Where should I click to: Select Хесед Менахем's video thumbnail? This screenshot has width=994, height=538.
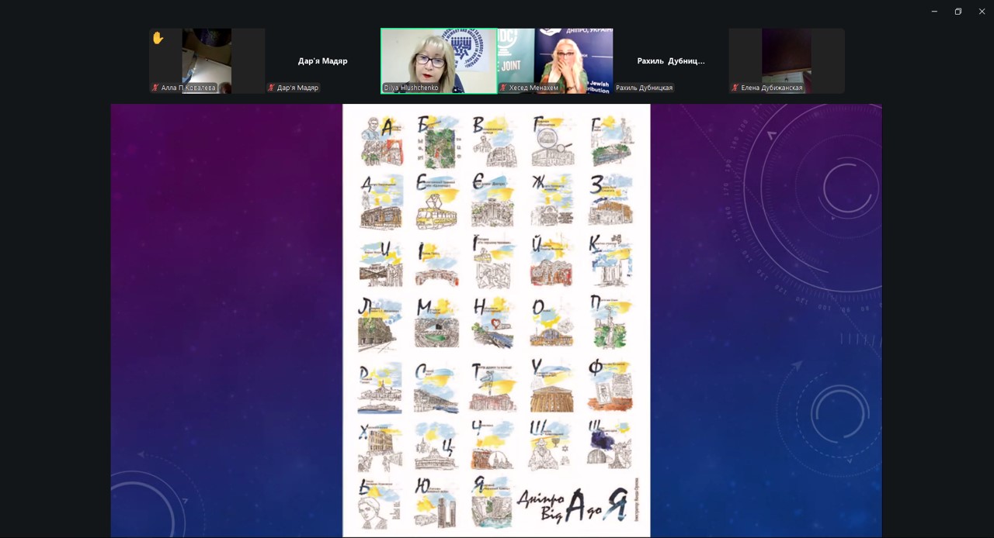(x=554, y=61)
